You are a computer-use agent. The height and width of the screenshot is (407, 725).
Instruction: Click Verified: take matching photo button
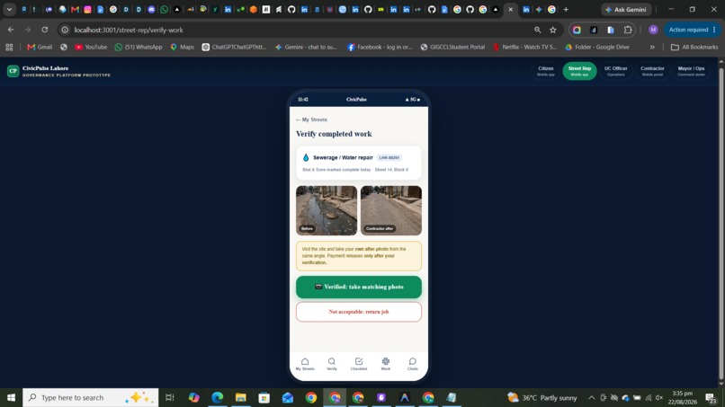click(359, 287)
